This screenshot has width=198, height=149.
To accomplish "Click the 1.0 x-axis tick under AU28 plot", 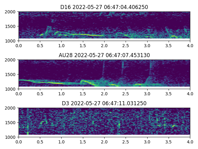I will pos(61,93).
